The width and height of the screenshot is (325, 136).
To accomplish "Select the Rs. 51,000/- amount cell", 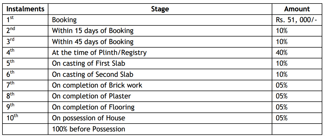I will coord(296,20).
